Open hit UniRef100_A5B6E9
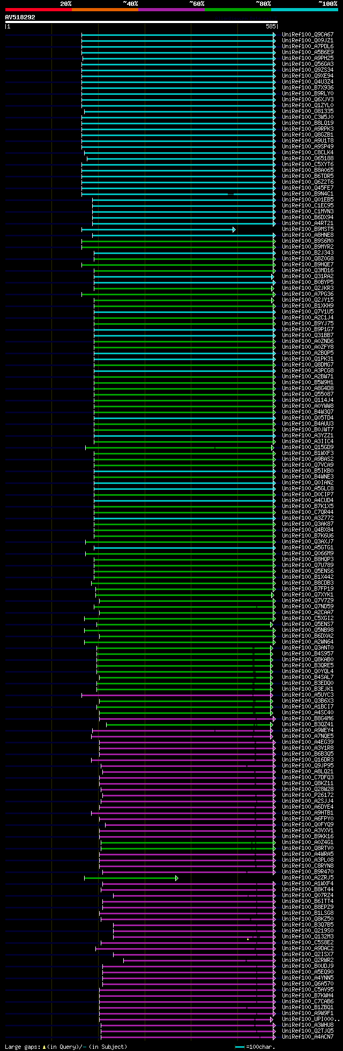Image resolution: width=343 pixels, height=1051 pixels. pos(308,53)
